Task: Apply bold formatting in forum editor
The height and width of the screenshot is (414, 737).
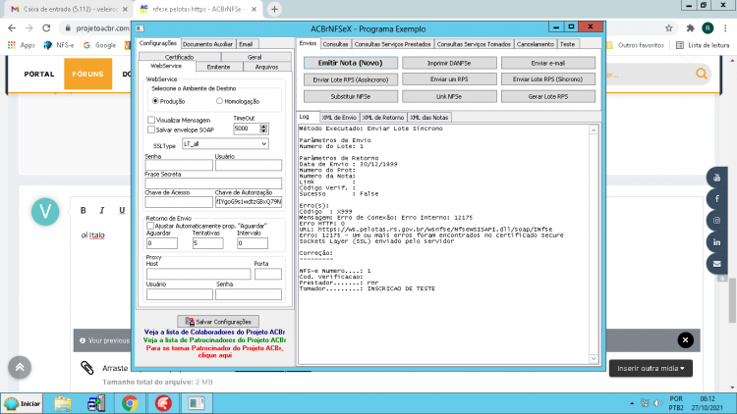Action: 84,210
